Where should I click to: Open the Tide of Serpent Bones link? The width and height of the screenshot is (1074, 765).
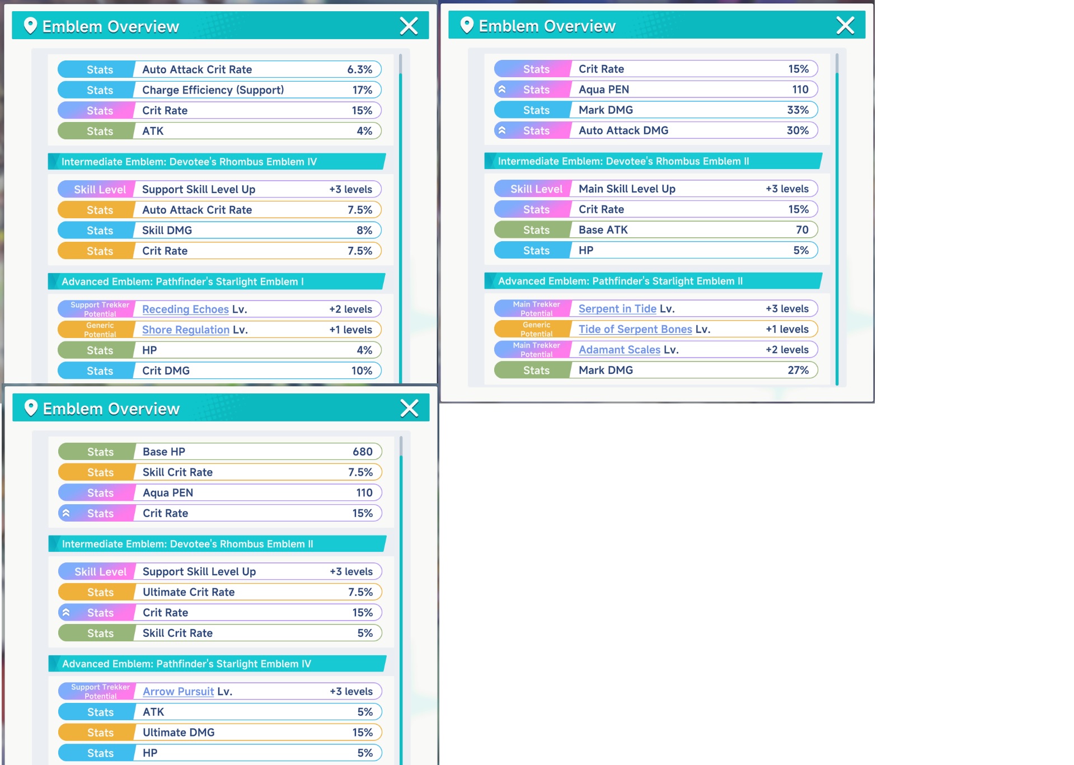tap(635, 330)
